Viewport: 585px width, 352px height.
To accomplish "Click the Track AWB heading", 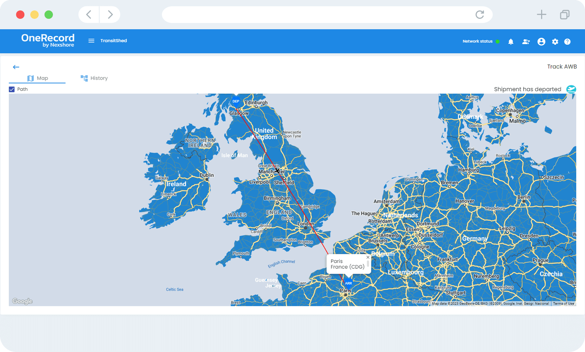I will point(562,67).
